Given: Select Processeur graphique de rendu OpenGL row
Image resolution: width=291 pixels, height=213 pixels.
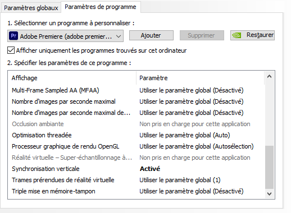Looking at the screenshot, I should click(136, 146).
